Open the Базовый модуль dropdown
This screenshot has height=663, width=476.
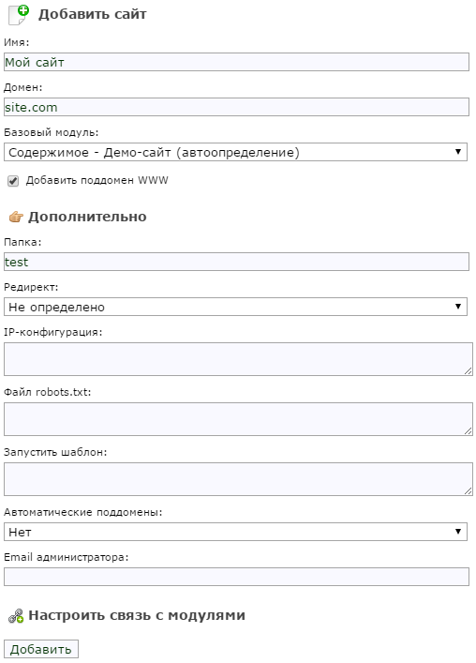pyautogui.click(x=235, y=152)
